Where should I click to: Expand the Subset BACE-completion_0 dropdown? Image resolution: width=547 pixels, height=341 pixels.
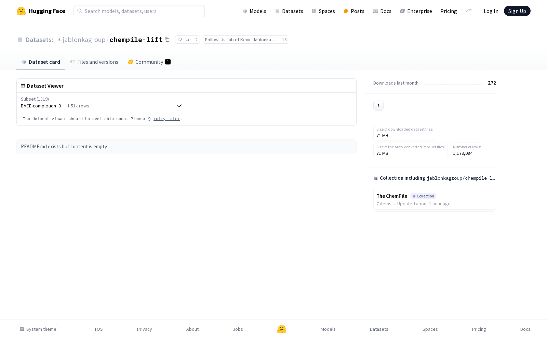click(x=101, y=102)
